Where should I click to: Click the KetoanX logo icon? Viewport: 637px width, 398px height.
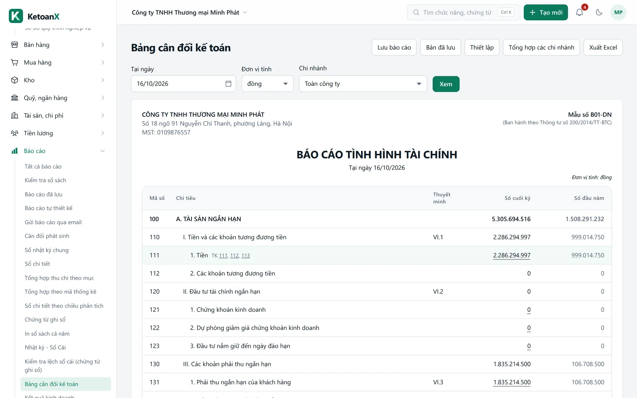tap(16, 16)
